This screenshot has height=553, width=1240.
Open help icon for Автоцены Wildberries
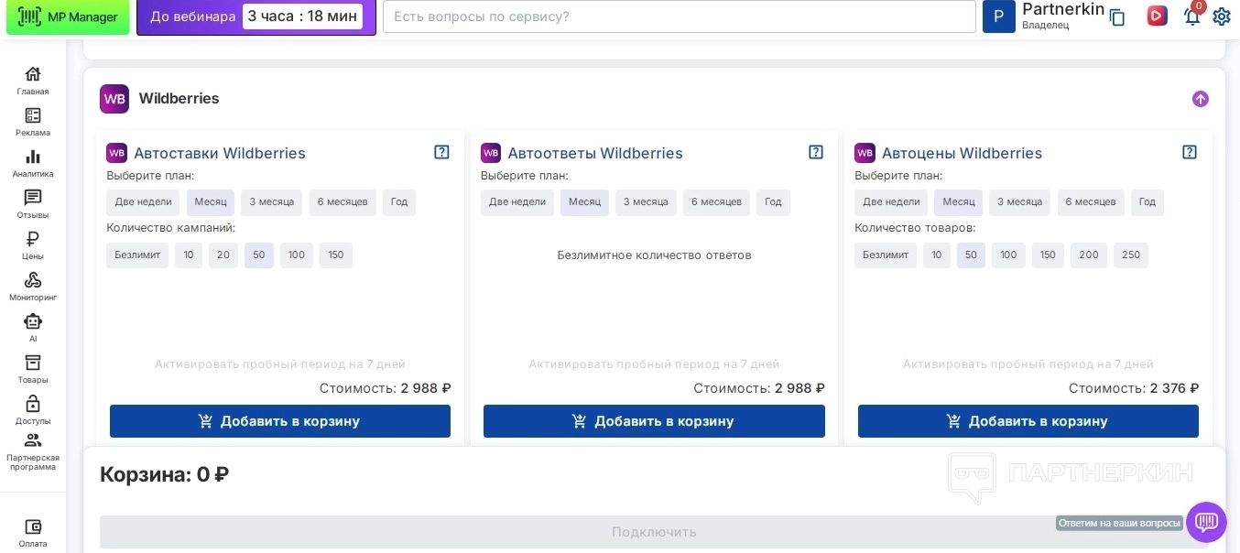[1190, 152]
